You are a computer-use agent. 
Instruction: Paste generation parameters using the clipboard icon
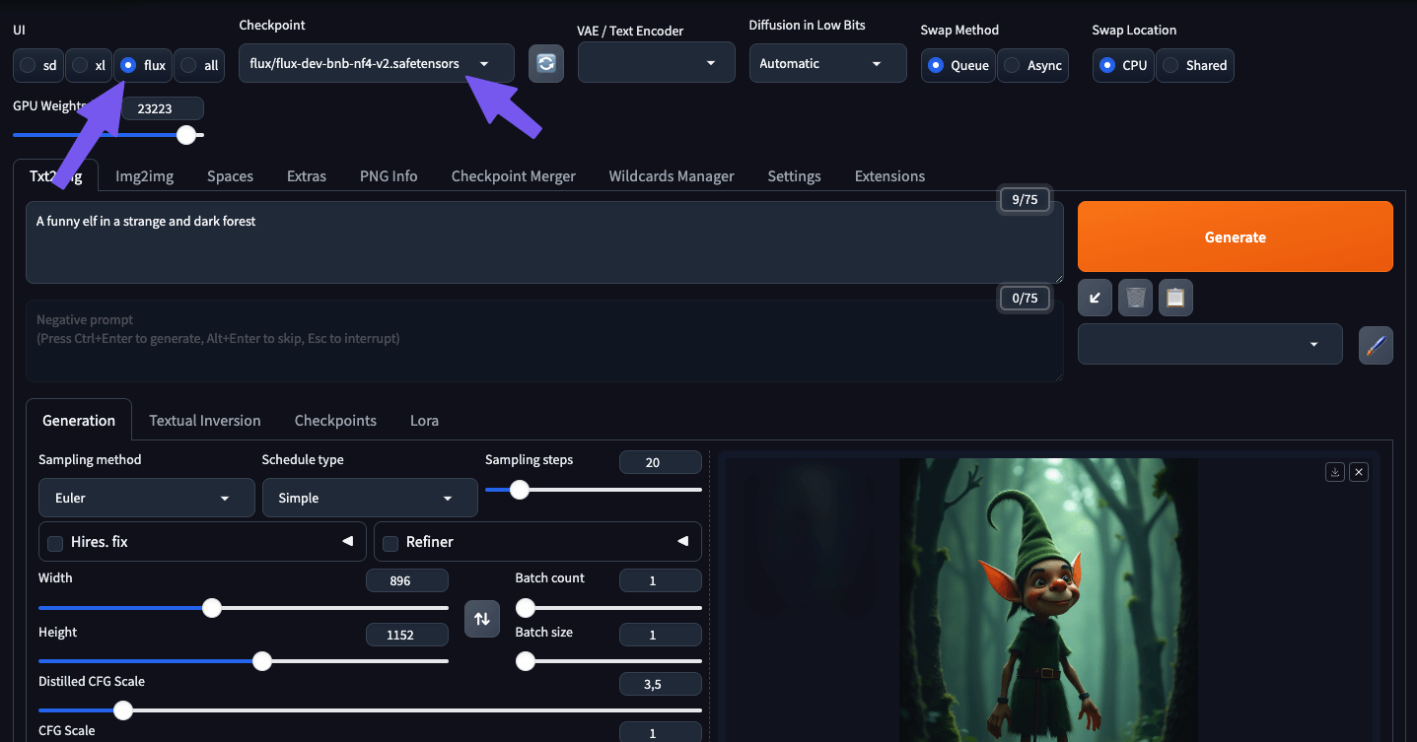click(x=1174, y=297)
